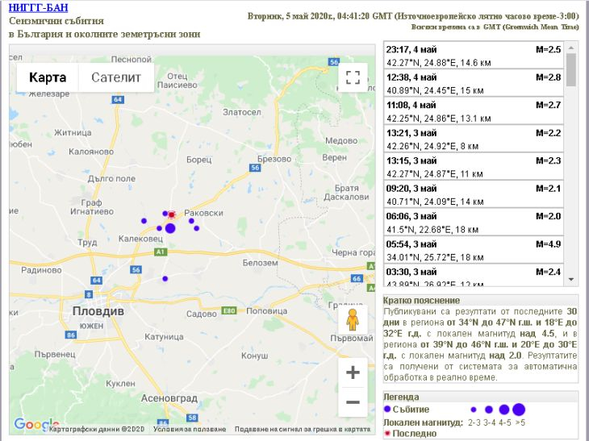Click the route 56 shield near Брезово
The width and height of the screenshot is (589, 441).
(x=255, y=168)
